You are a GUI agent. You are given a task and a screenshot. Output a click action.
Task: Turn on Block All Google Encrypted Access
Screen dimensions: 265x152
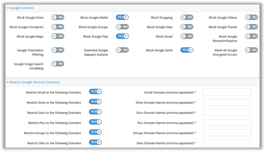pos(251,50)
